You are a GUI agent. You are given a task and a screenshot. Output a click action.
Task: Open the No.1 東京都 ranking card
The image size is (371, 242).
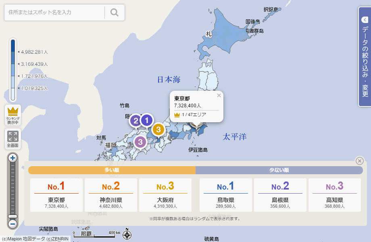pos(56,195)
